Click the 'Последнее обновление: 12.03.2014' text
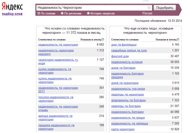Image resolution: width=186 pixels, height=133 pixels. point(158,21)
